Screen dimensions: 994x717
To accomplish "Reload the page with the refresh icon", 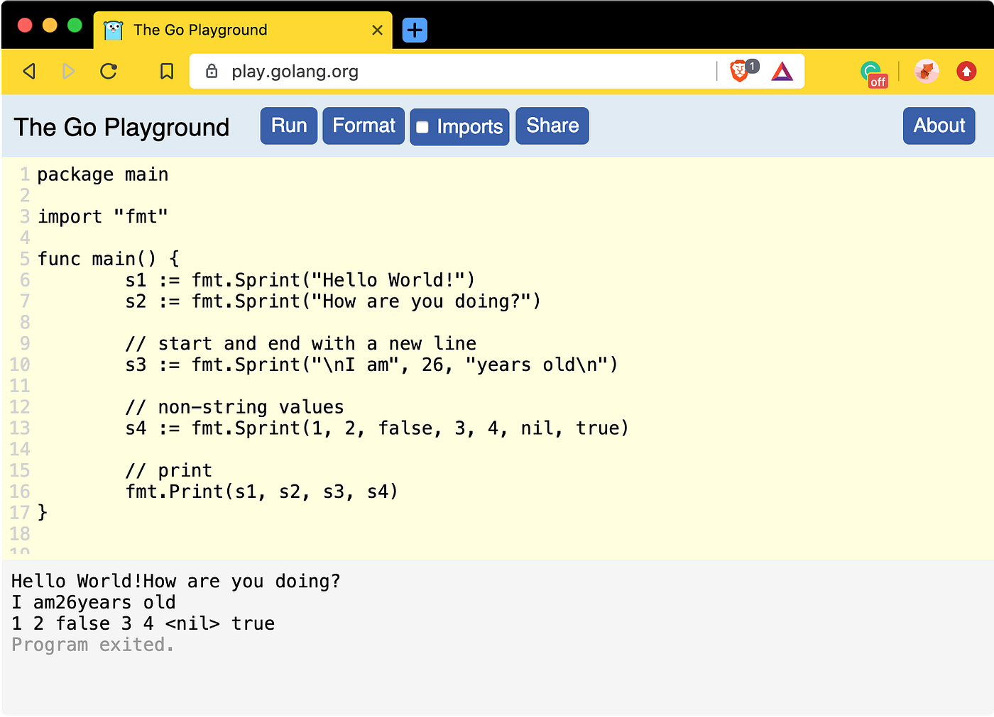I will pyautogui.click(x=108, y=71).
